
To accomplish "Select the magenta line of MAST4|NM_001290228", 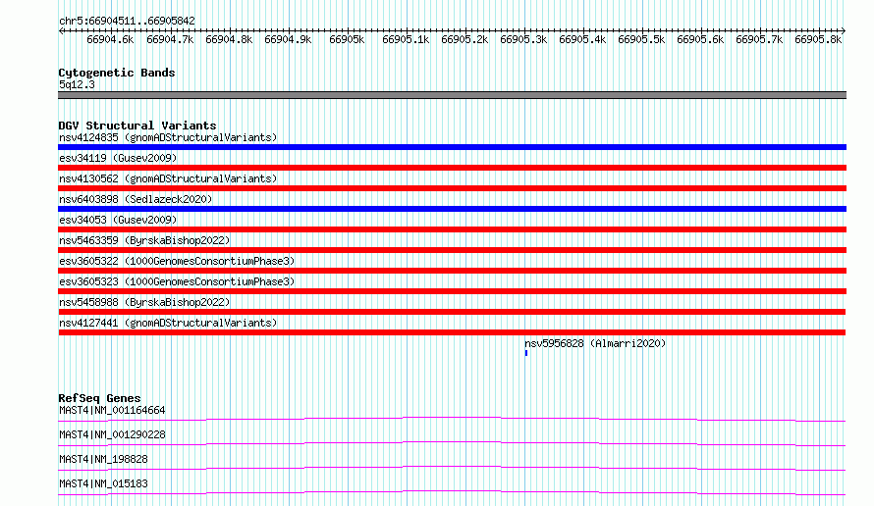I will click(452, 443).
